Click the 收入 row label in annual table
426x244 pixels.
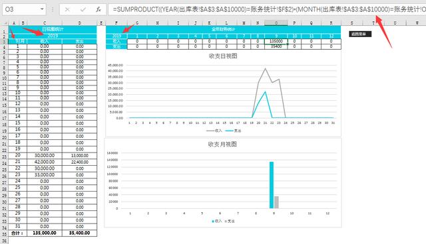[116, 41]
